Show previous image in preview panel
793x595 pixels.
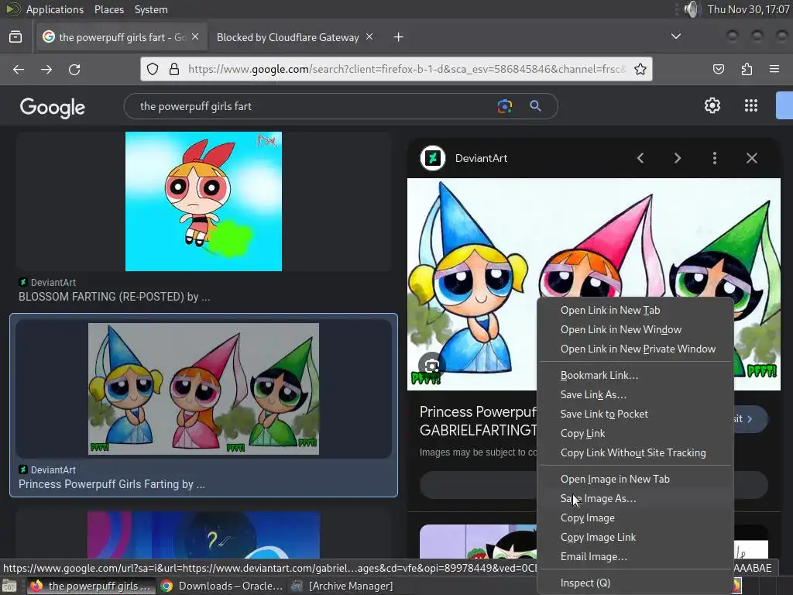tap(640, 158)
